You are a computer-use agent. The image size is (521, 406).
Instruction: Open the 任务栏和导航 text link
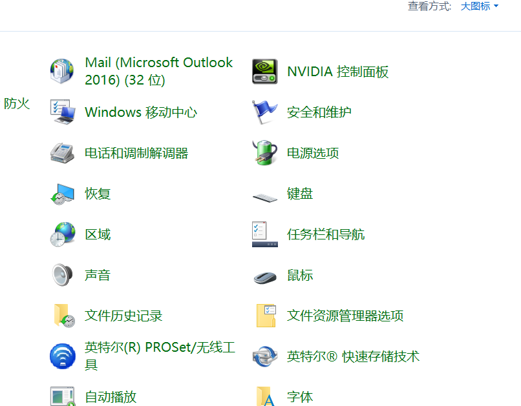[x=325, y=234]
